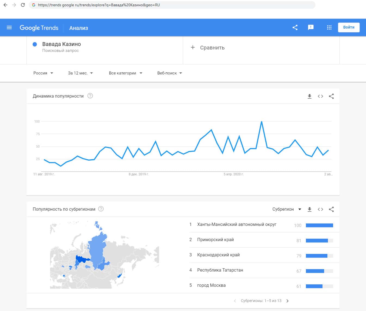Viewport: 366px width, 311px height.
Task: Reload the page in the browser
Action: (23, 5)
